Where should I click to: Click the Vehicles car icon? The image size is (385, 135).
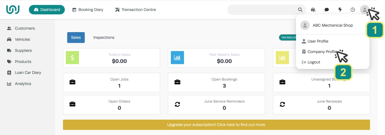pos(9,39)
